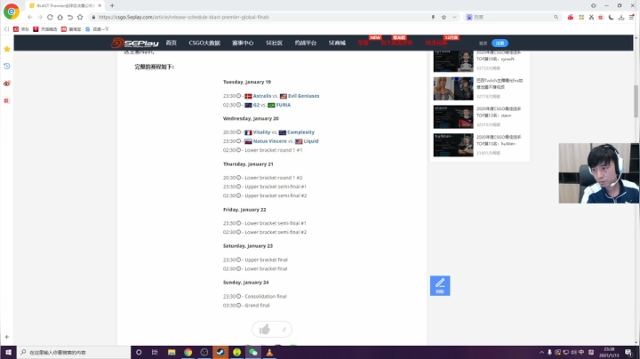This screenshot has height=359, width=640.
Task: Open VLC media player from the taskbar
Action: pyautogui.click(x=269, y=352)
